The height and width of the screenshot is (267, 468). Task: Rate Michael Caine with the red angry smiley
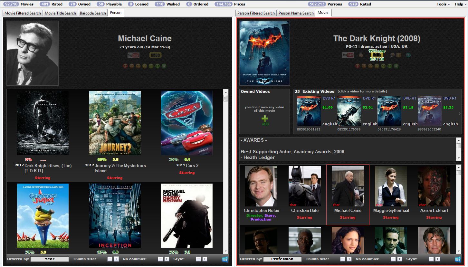[x=125, y=66]
